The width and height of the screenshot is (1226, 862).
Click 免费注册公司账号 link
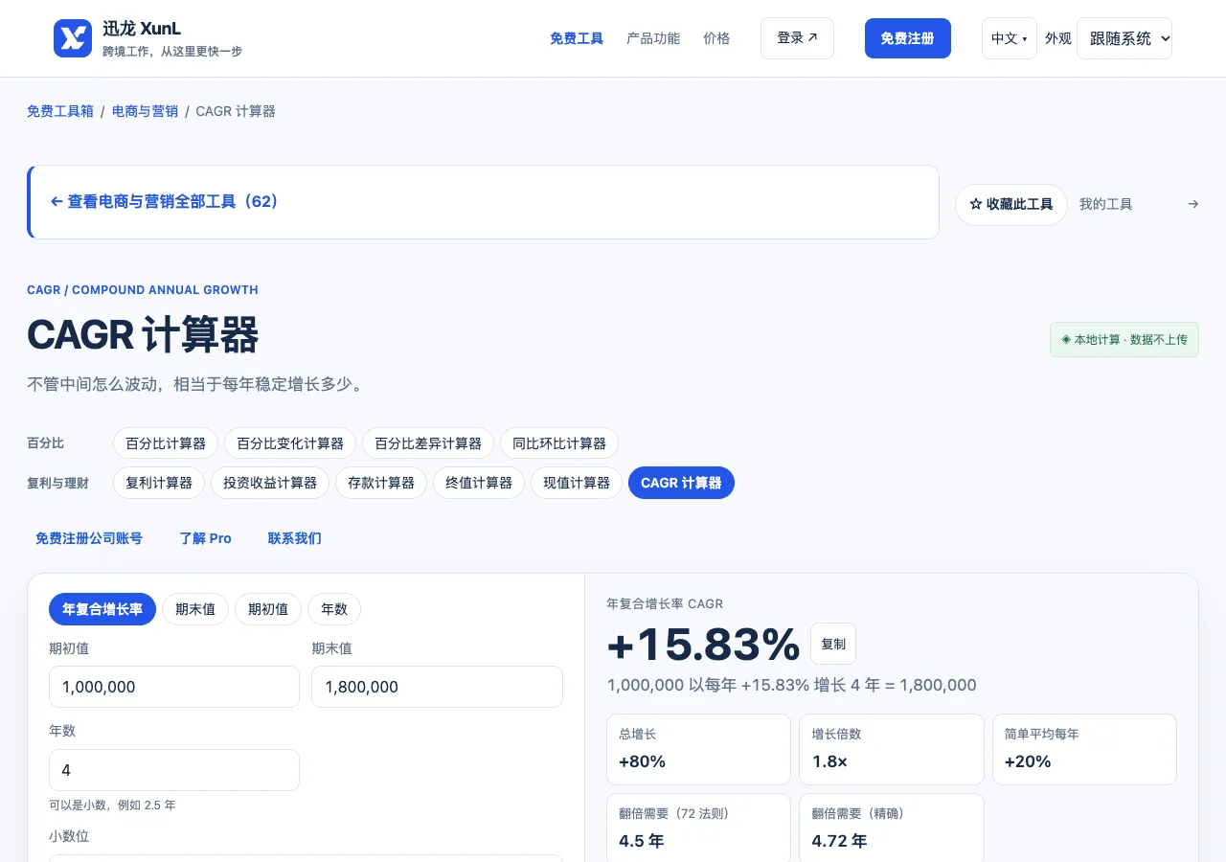click(89, 538)
